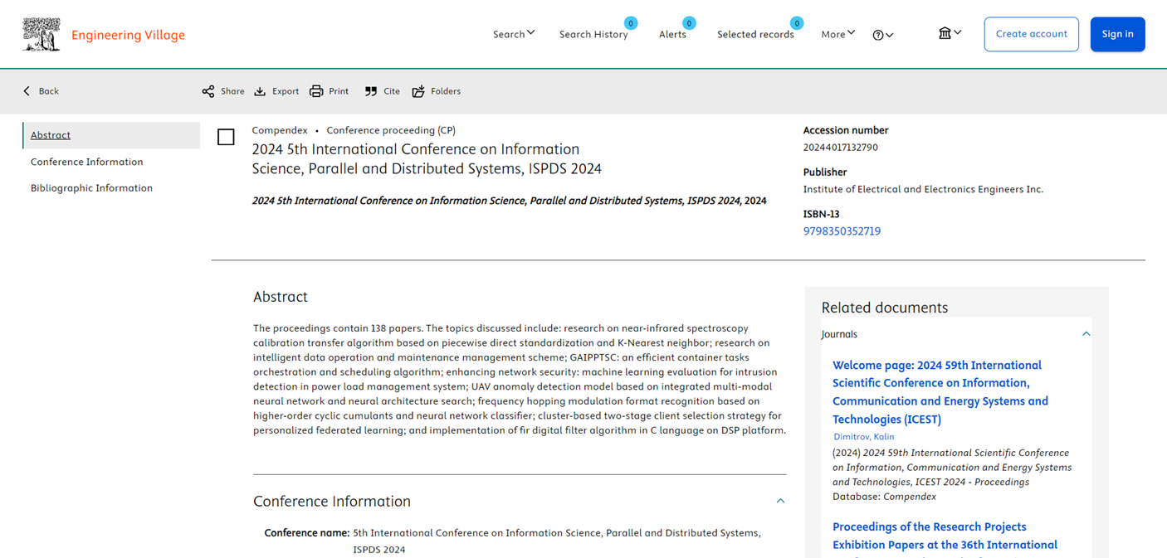The width and height of the screenshot is (1167, 558).
Task: Open the More dropdown menu
Action: tap(837, 34)
